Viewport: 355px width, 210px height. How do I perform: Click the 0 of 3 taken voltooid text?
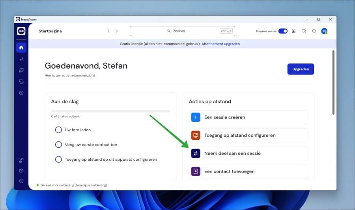[x=65, y=116]
